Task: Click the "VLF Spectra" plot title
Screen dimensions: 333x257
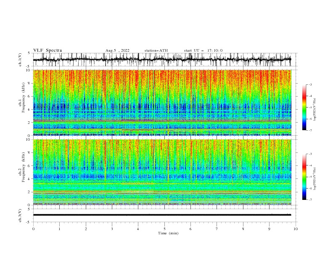Action: point(48,50)
